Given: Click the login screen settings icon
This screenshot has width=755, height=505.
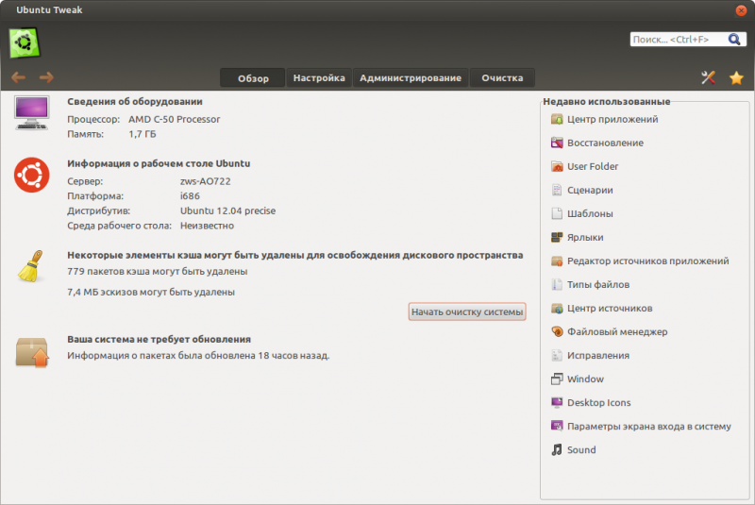Looking at the screenshot, I should (557, 426).
